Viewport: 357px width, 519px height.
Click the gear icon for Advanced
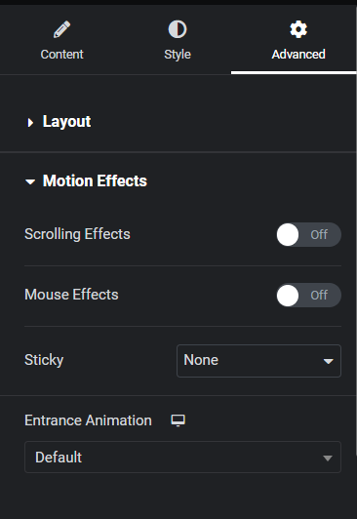298,29
